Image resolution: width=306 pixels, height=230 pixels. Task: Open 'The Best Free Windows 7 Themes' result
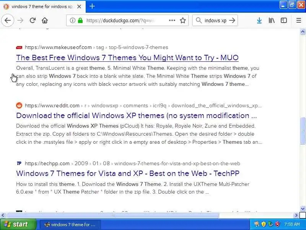coord(127,58)
